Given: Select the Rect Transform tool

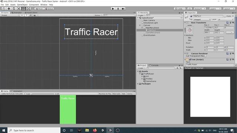Looking at the screenshot, I should 24,9.
